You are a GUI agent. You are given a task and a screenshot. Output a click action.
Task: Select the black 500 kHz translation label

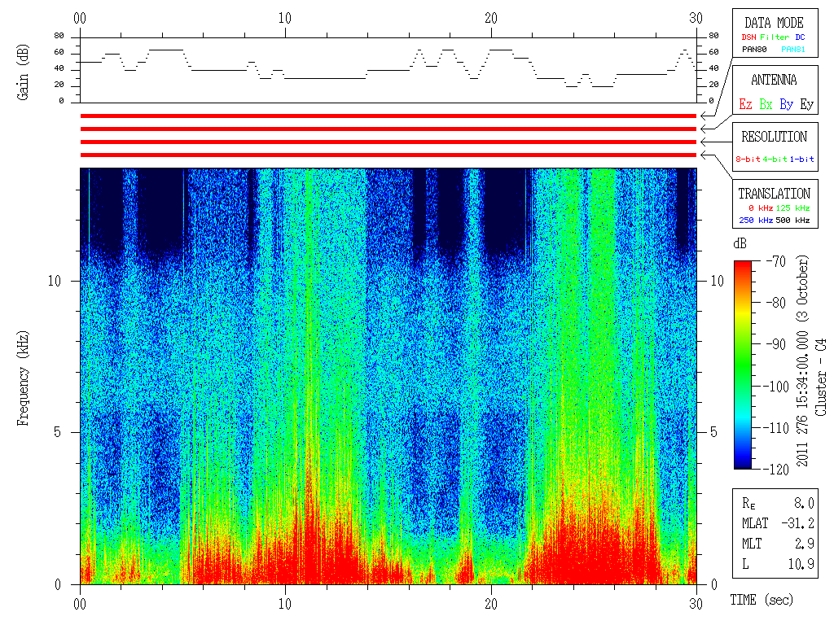[792, 220]
